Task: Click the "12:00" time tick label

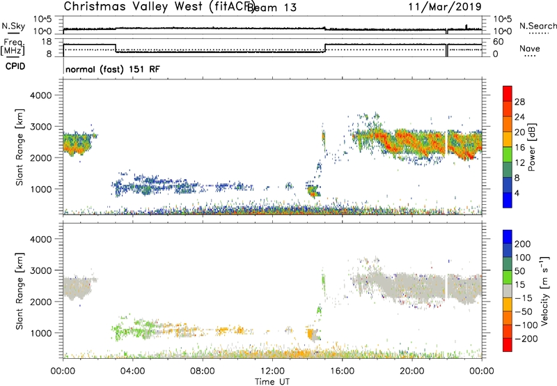Action: pos(272,371)
